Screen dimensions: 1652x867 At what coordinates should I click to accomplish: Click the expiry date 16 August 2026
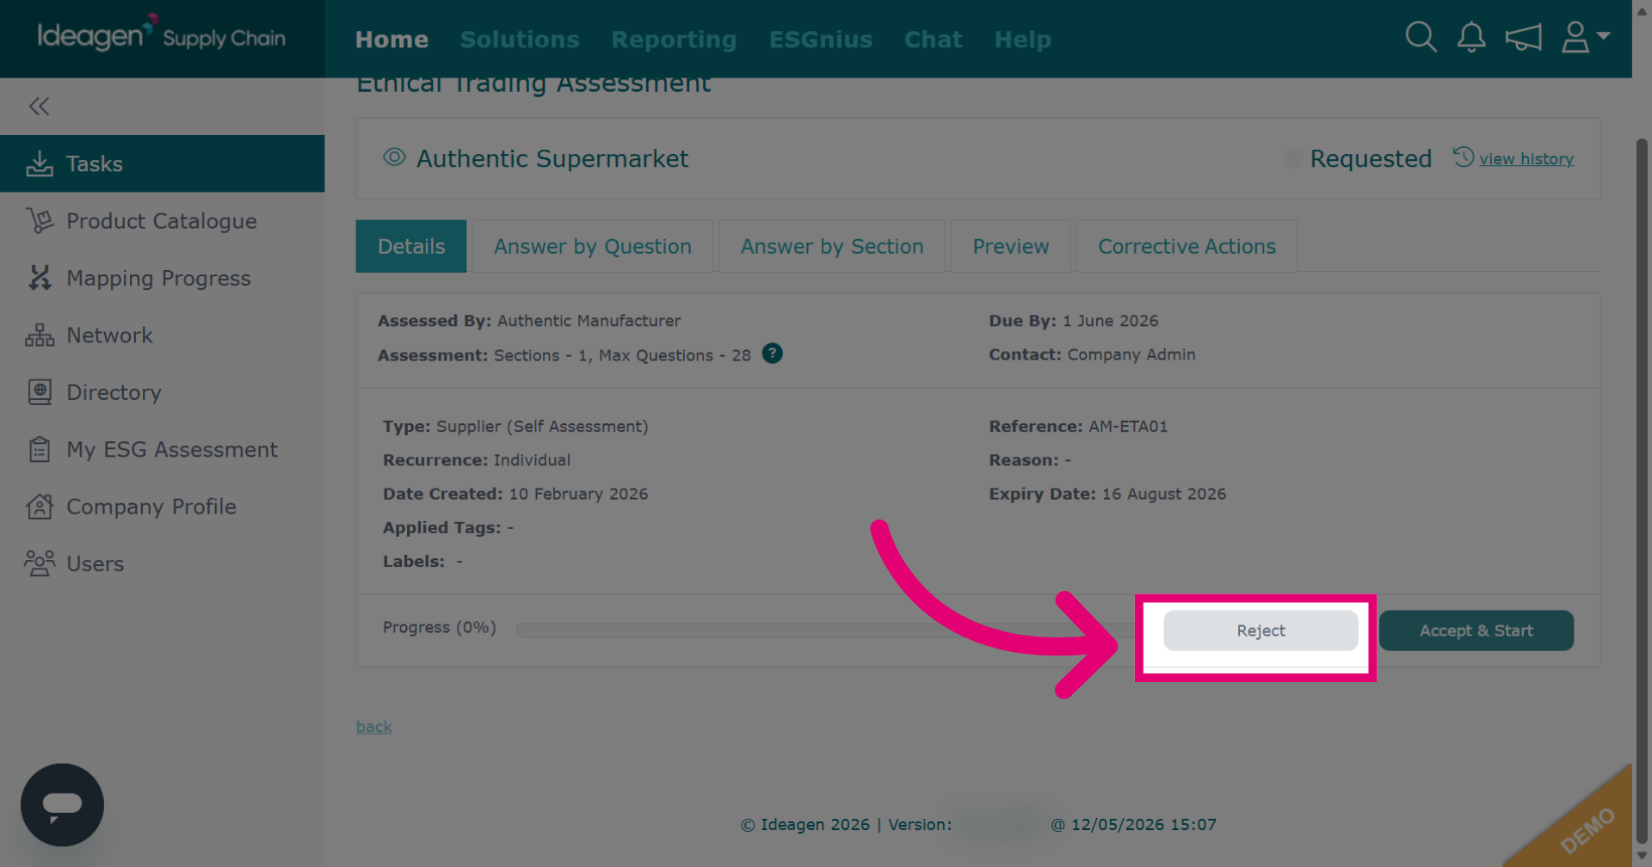(x=1164, y=494)
